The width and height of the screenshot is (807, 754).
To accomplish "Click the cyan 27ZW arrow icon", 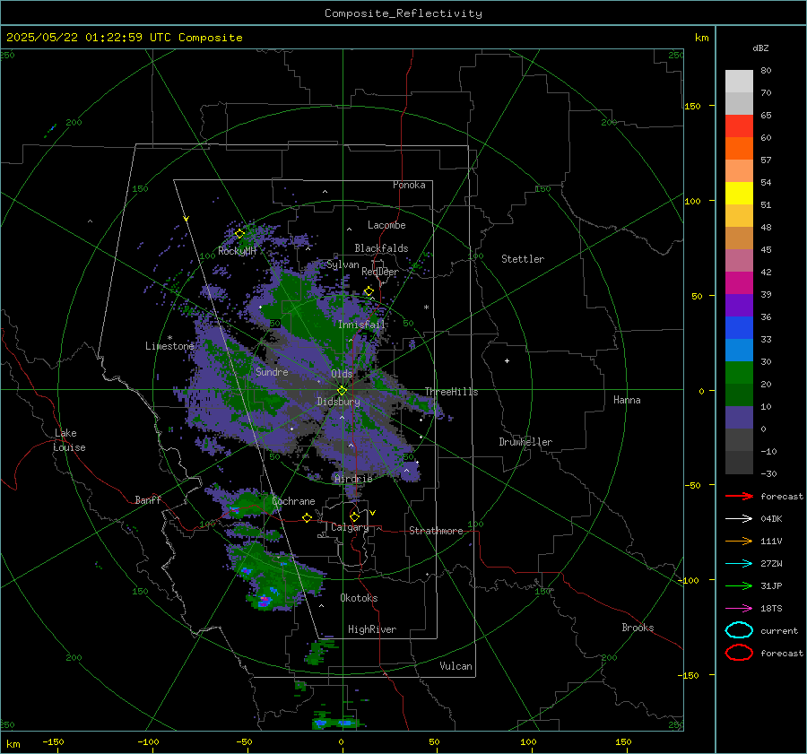I will (739, 564).
